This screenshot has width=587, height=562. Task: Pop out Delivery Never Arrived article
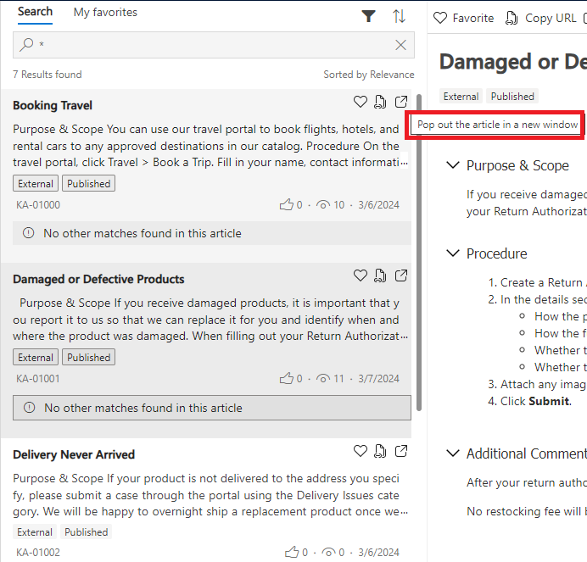(401, 451)
